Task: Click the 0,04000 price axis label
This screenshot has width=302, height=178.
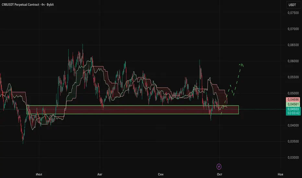Action: pos(293,125)
